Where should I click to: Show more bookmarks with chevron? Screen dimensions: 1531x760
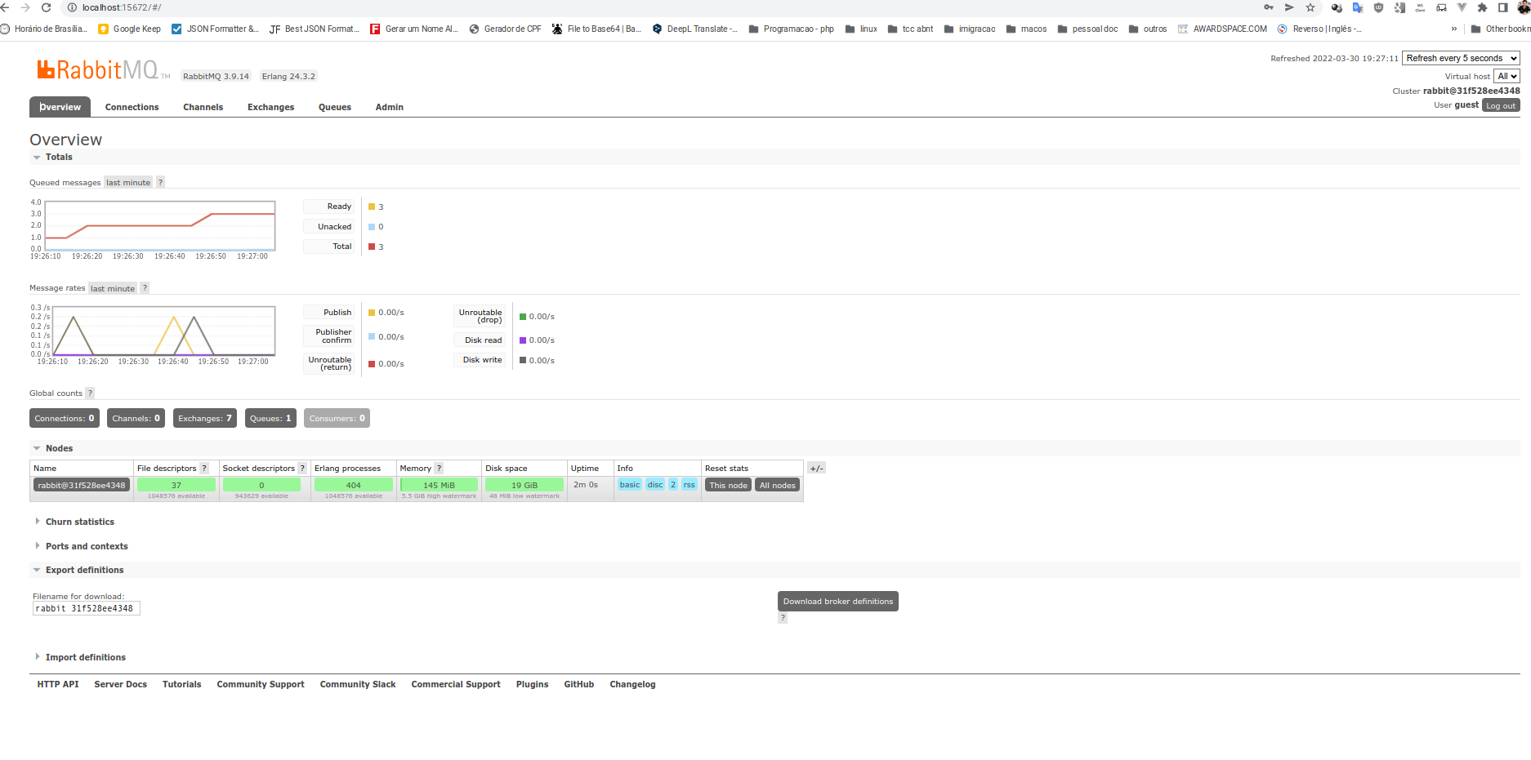(x=1454, y=29)
